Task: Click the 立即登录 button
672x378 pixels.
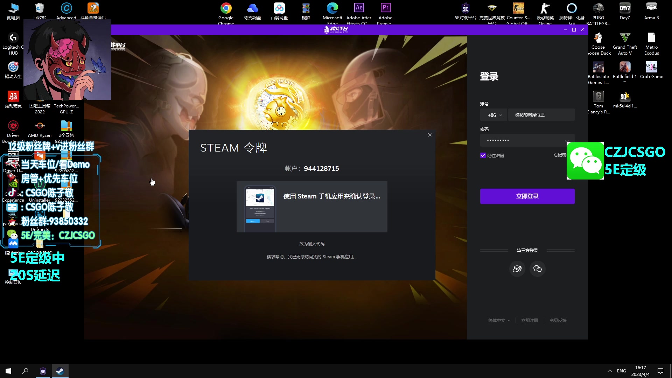Action: click(x=527, y=196)
